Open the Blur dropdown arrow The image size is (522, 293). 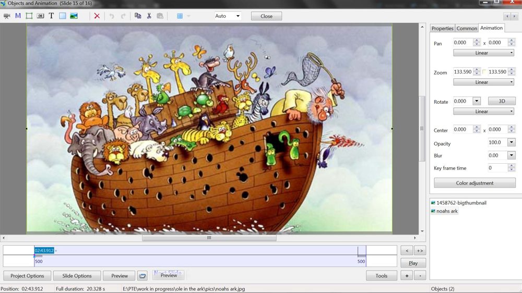click(x=512, y=155)
